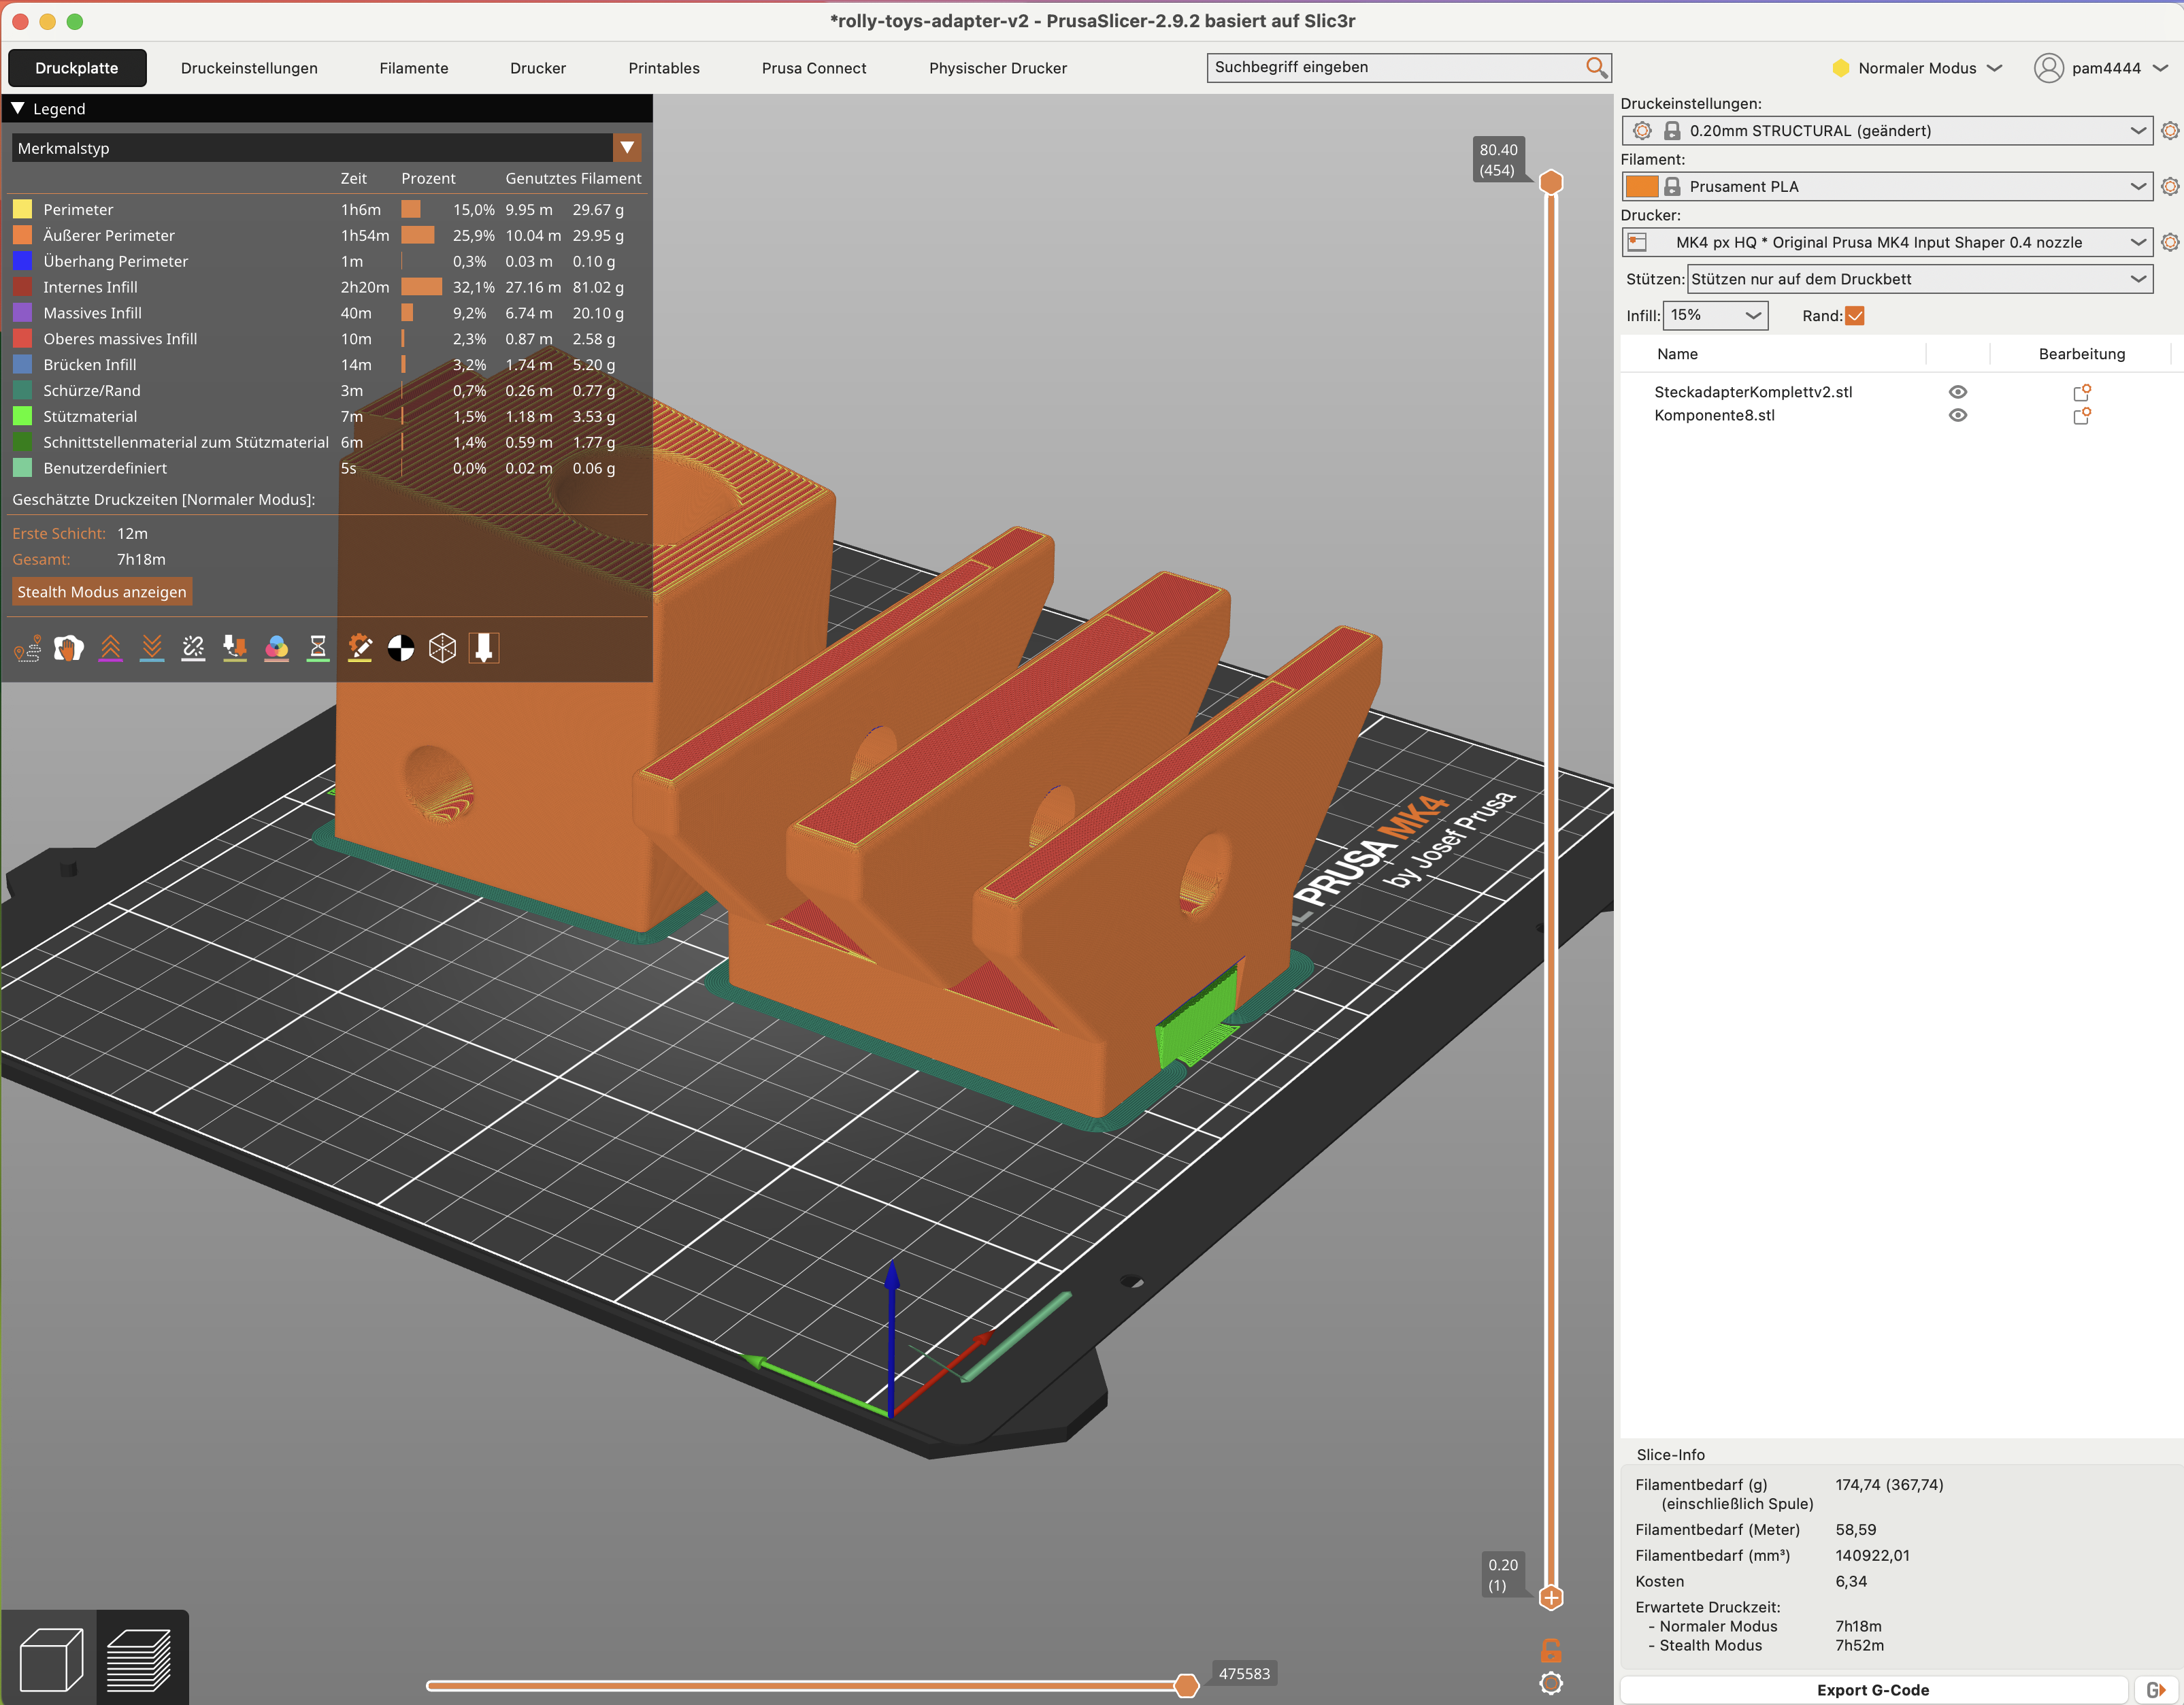Image resolution: width=2184 pixels, height=1705 pixels.
Task: Open Prusament PLA filament settings gear
Action: click(x=2169, y=187)
